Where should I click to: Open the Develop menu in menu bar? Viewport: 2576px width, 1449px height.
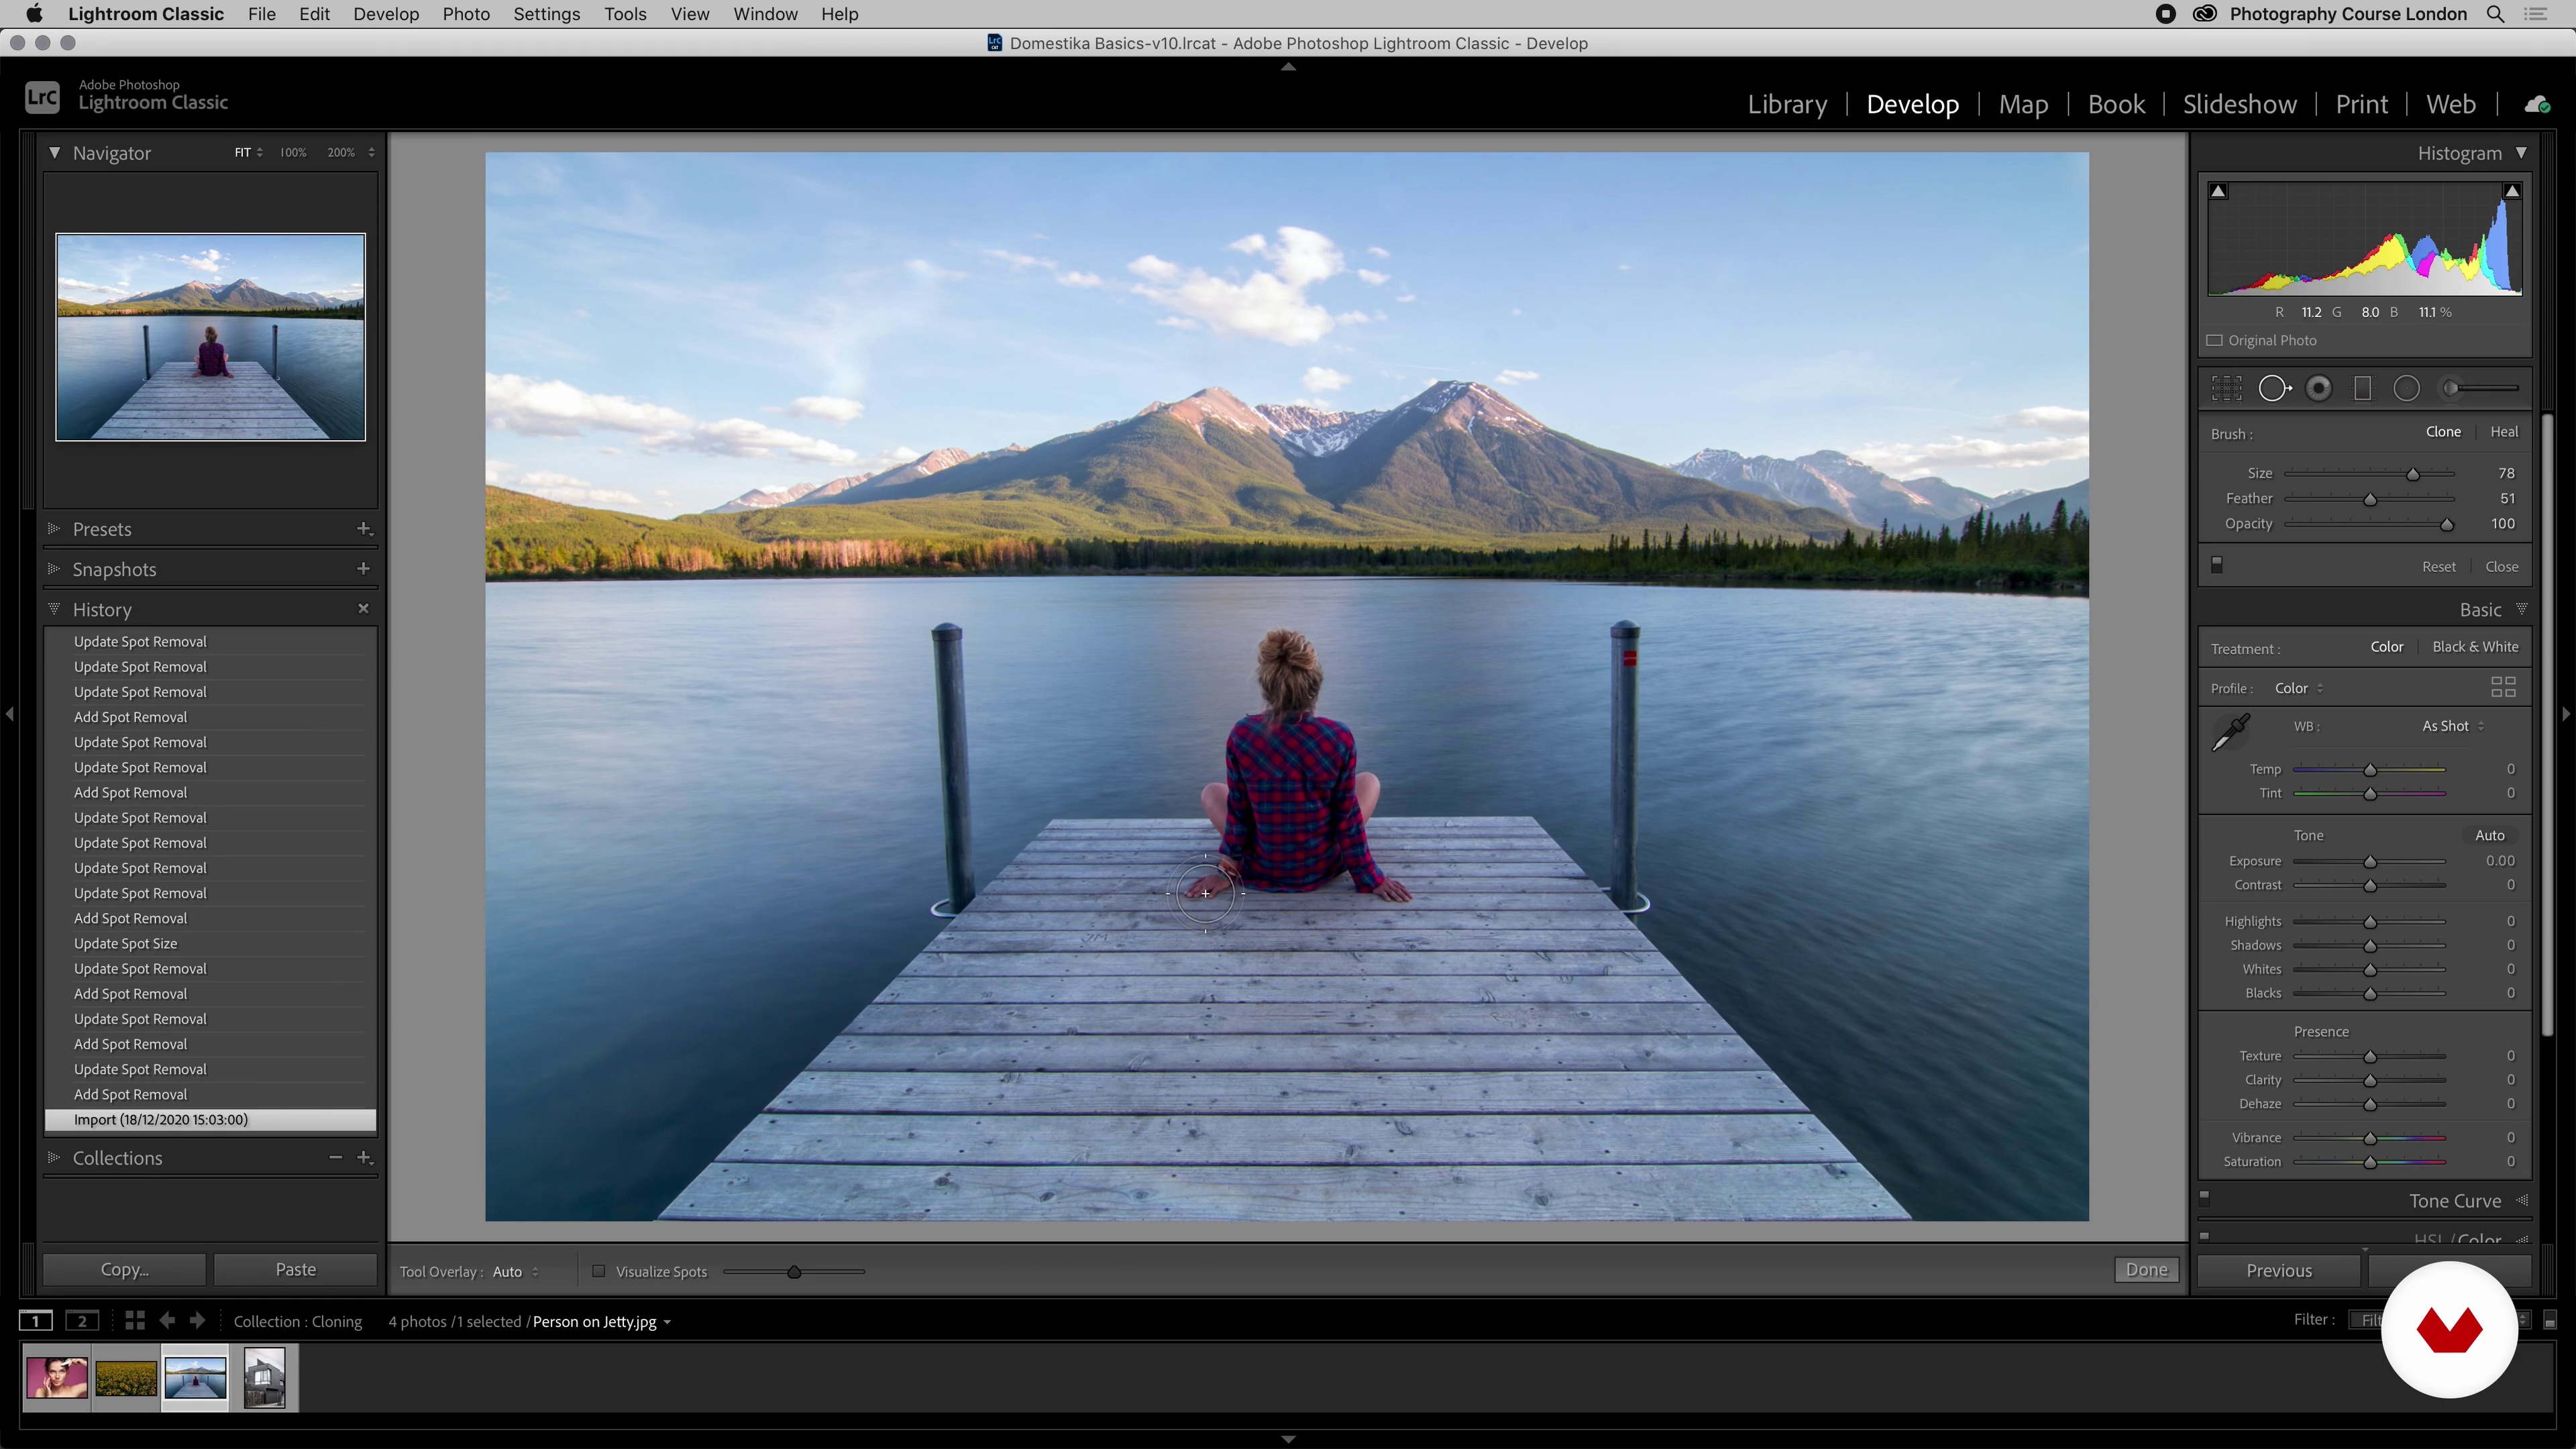coord(385,14)
